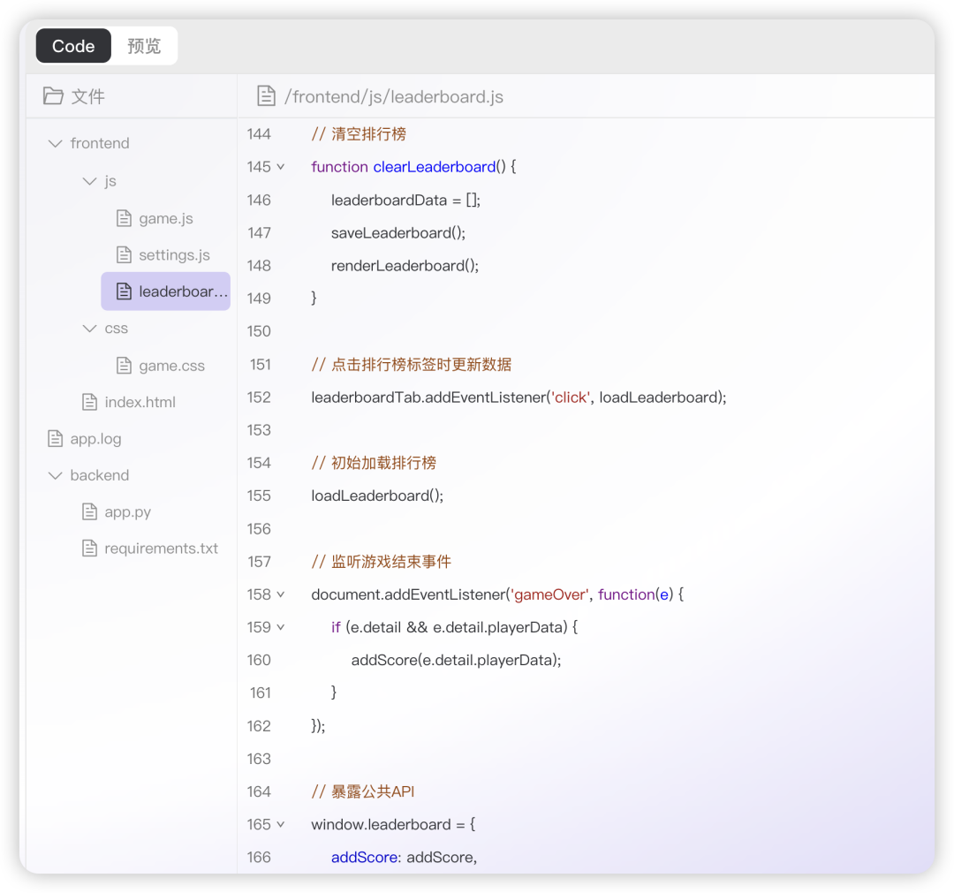
Task: Click the settings.js file icon
Action: click(x=124, y=255)
